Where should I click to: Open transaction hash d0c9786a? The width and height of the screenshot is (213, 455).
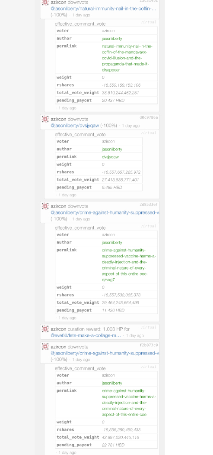point(149,117)
